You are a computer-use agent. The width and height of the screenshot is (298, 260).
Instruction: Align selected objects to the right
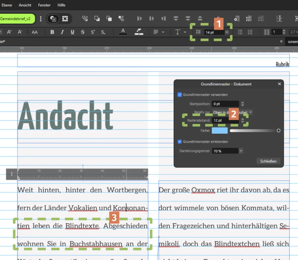[x=163, y=19]
